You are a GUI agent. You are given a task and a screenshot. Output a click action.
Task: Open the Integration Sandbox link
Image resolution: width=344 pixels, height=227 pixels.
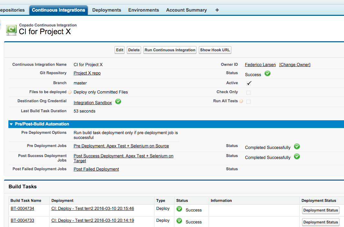(93, 103)
